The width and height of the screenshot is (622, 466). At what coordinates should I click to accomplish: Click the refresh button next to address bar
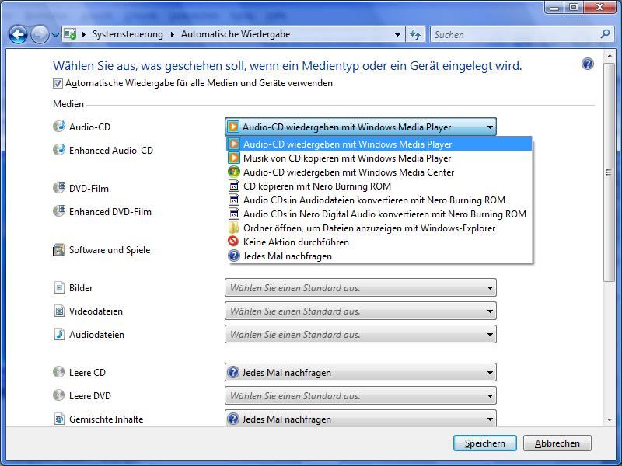coord(415,34)
